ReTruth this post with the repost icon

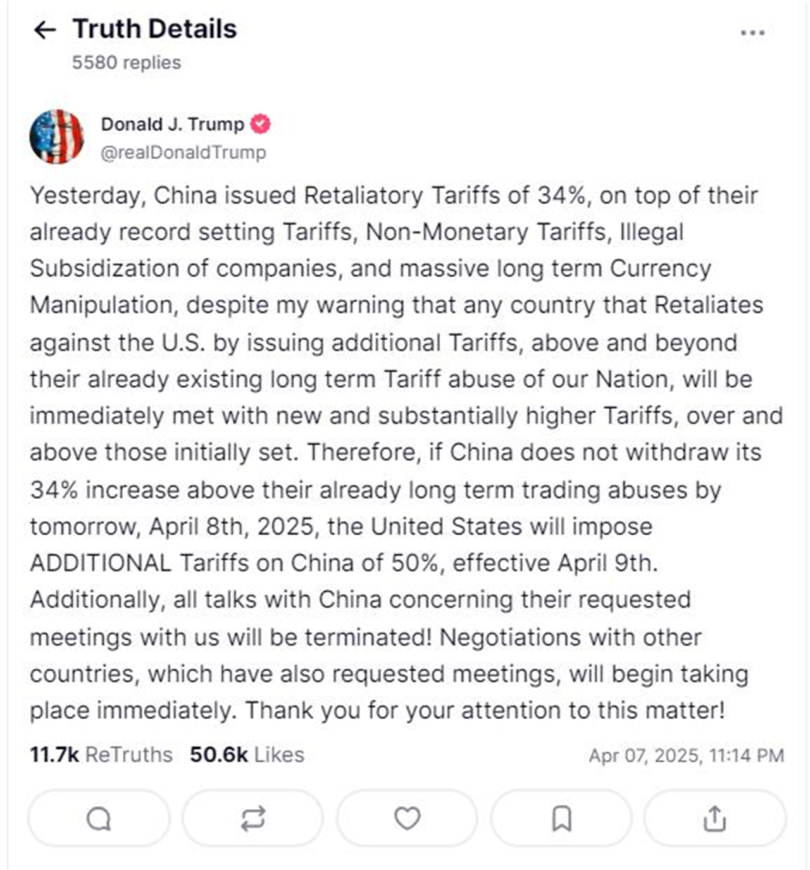[x=252, y=819]
